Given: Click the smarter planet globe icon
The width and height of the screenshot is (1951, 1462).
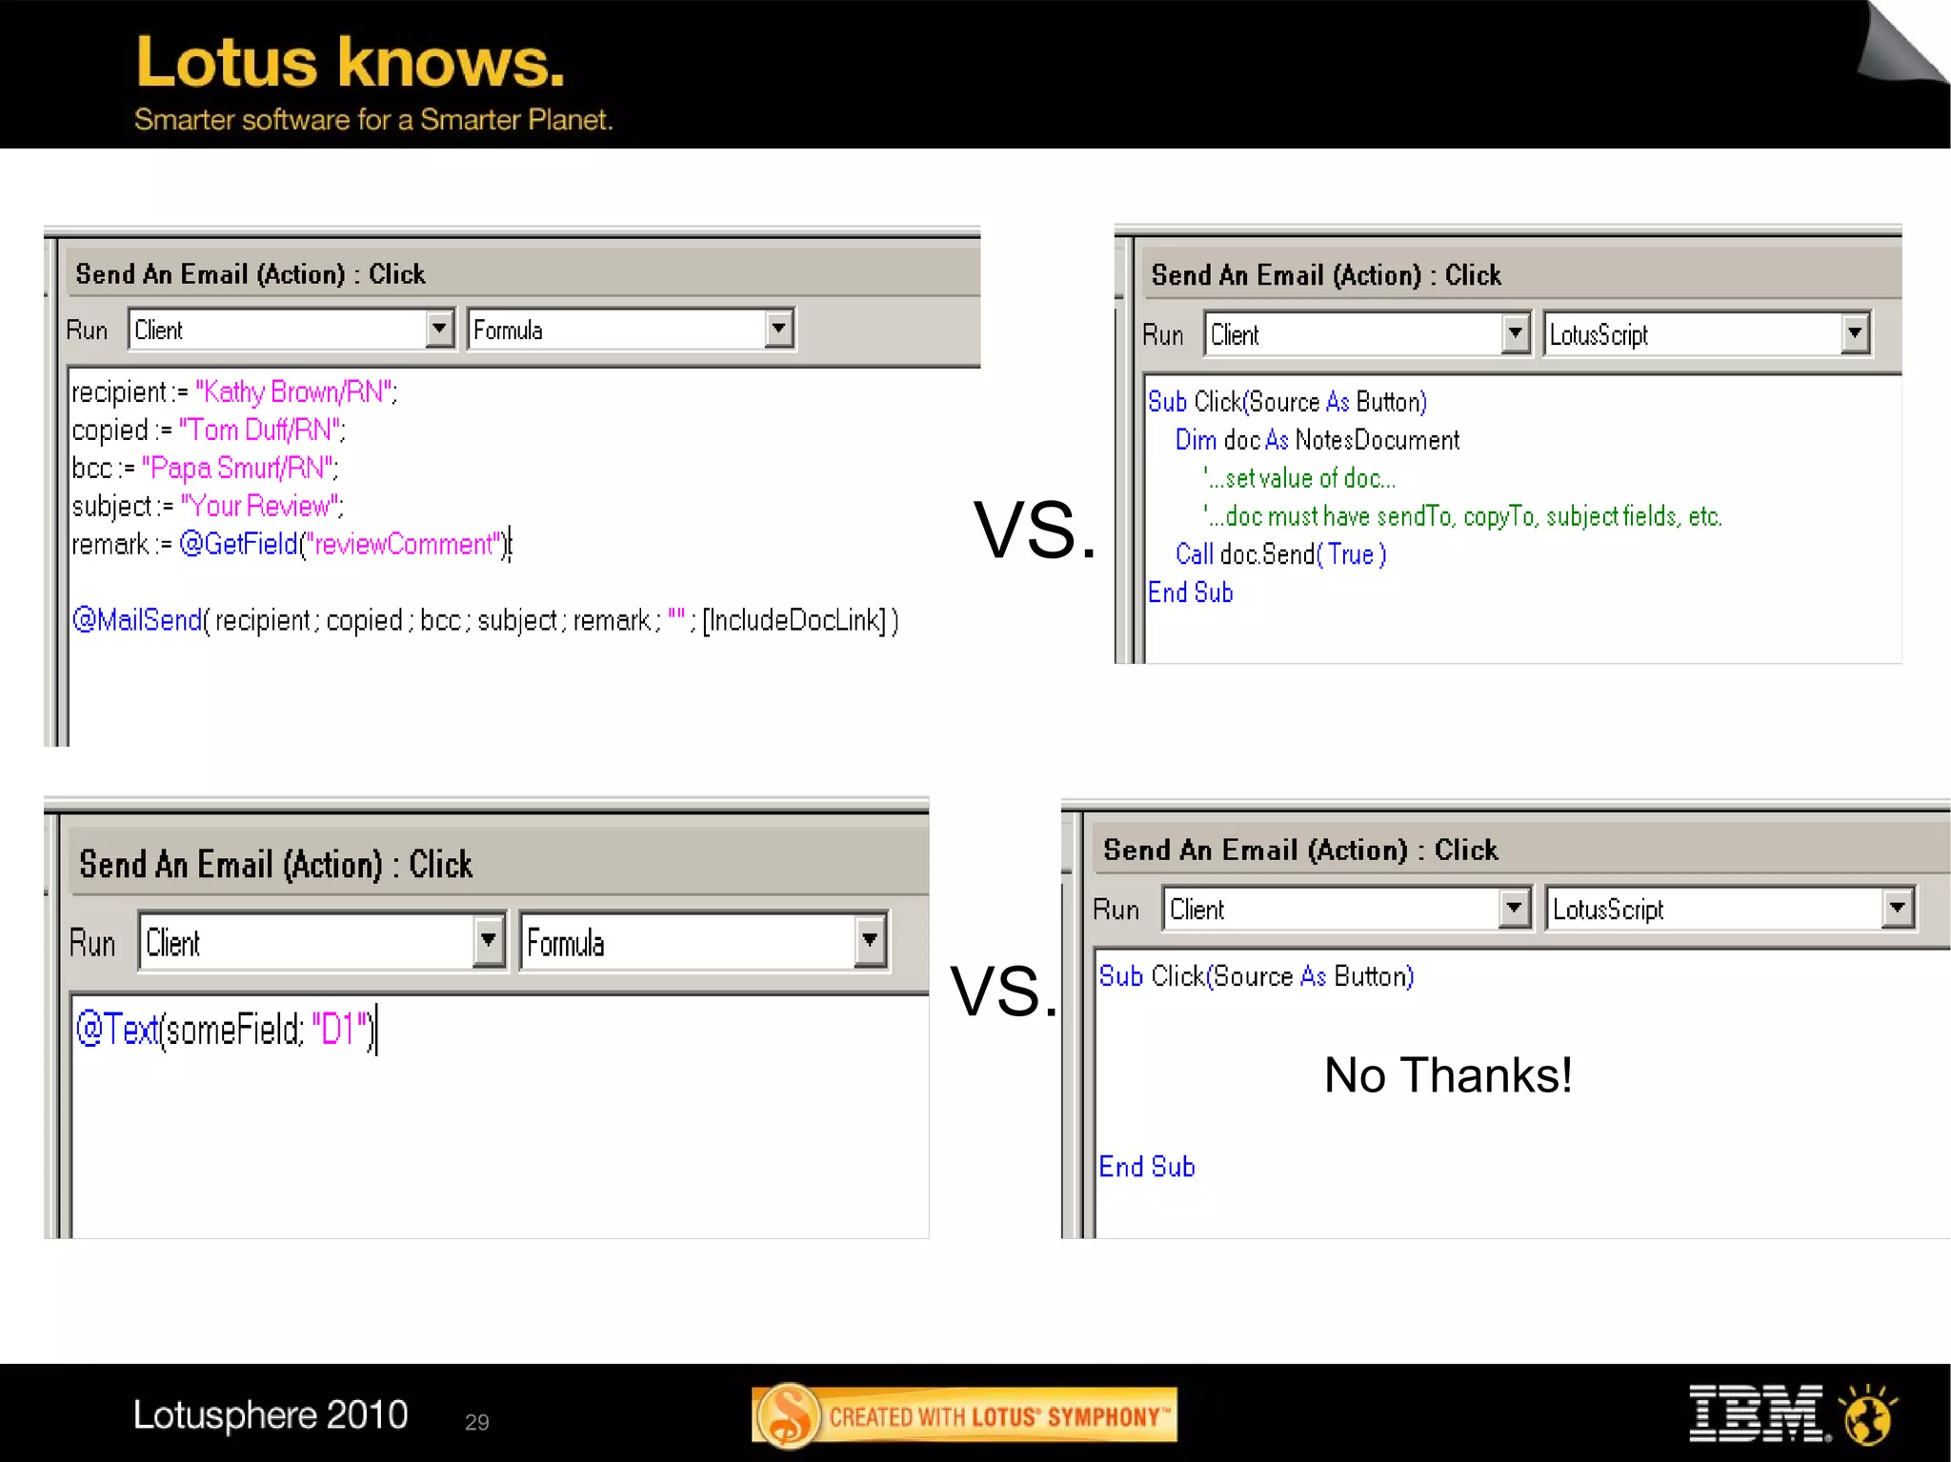Looking at the screenshot, I should (1868, 1414).
